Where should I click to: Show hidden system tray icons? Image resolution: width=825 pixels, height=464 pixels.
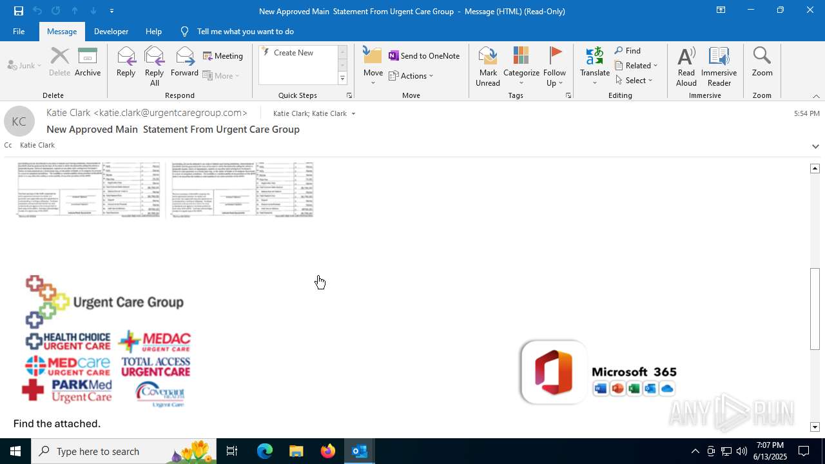[695, 451]
